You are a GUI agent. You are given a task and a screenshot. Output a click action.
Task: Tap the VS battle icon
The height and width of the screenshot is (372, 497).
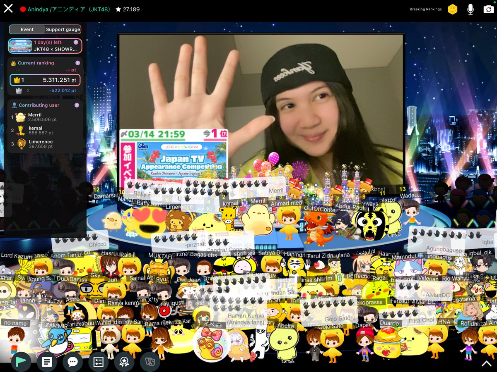(x=150, y=362)
